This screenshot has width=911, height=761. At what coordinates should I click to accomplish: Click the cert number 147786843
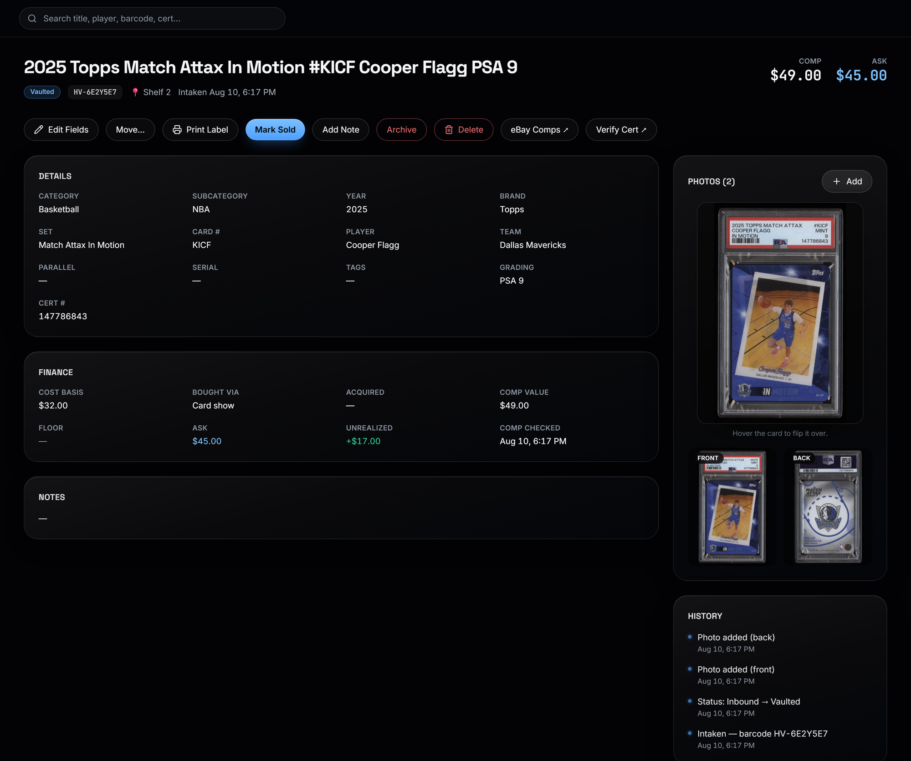[63, 316]
